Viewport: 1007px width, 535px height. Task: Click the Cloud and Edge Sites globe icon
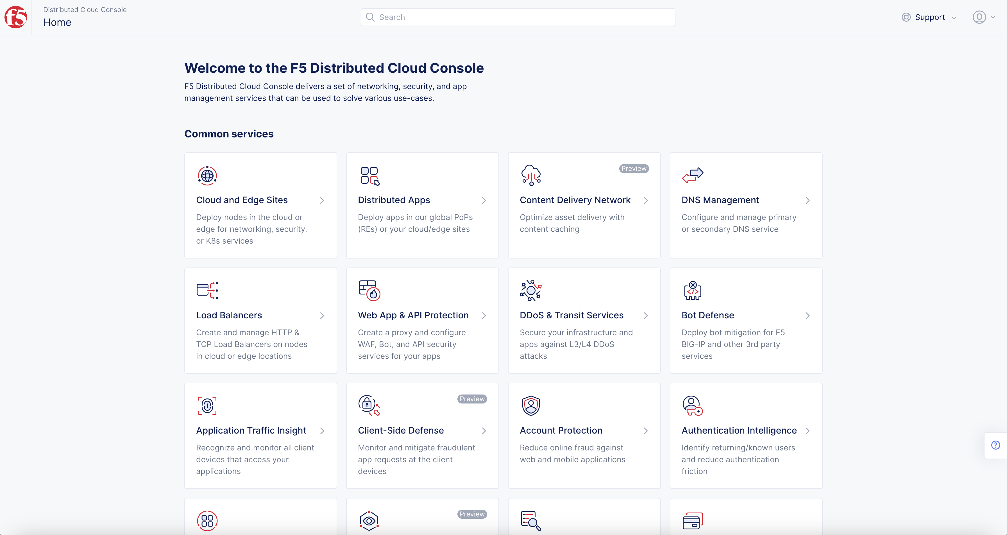point(207,176)
